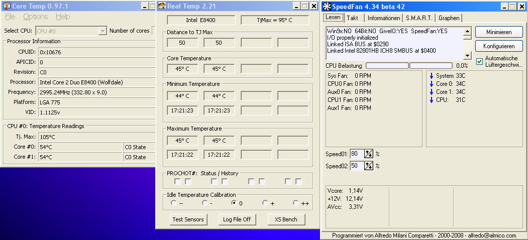
Task: Minimize the SpeedFan window from title bar
Action: tap(504, 7)
